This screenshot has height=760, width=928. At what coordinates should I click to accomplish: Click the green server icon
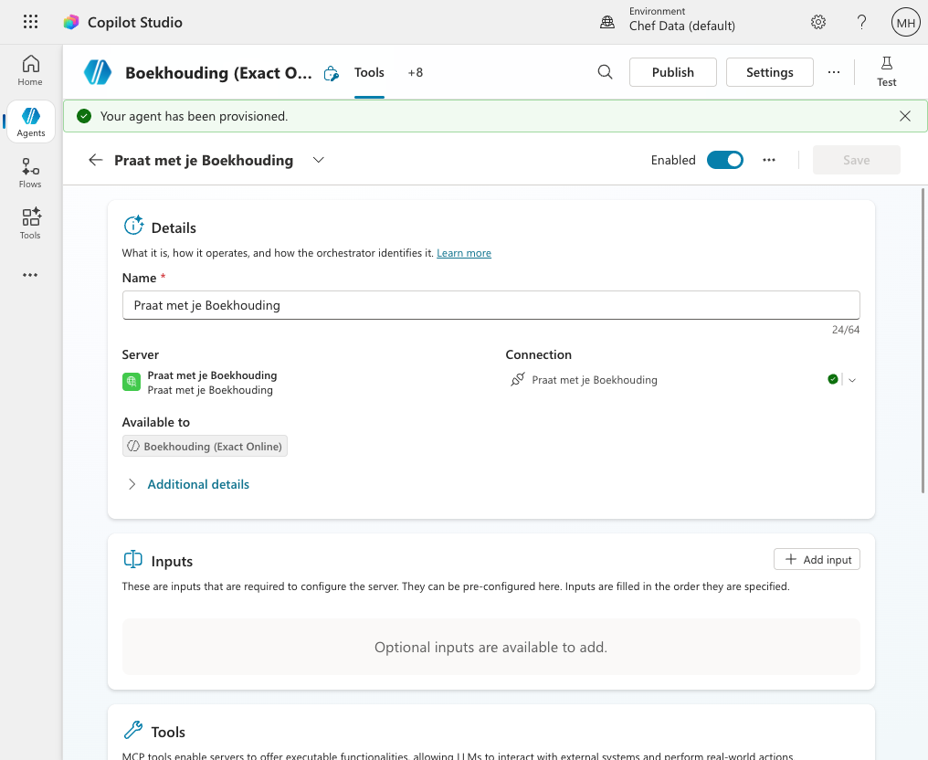click(x=132, y=382)
